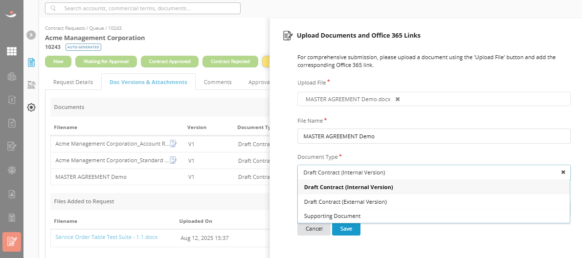Open the gray plain document icon in sidebar
This screenshot has height=258, width=582.
(12, 217)
